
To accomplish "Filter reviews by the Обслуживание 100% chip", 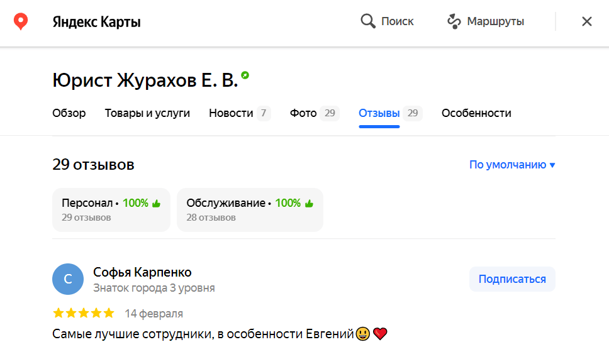I will [250, 209].
